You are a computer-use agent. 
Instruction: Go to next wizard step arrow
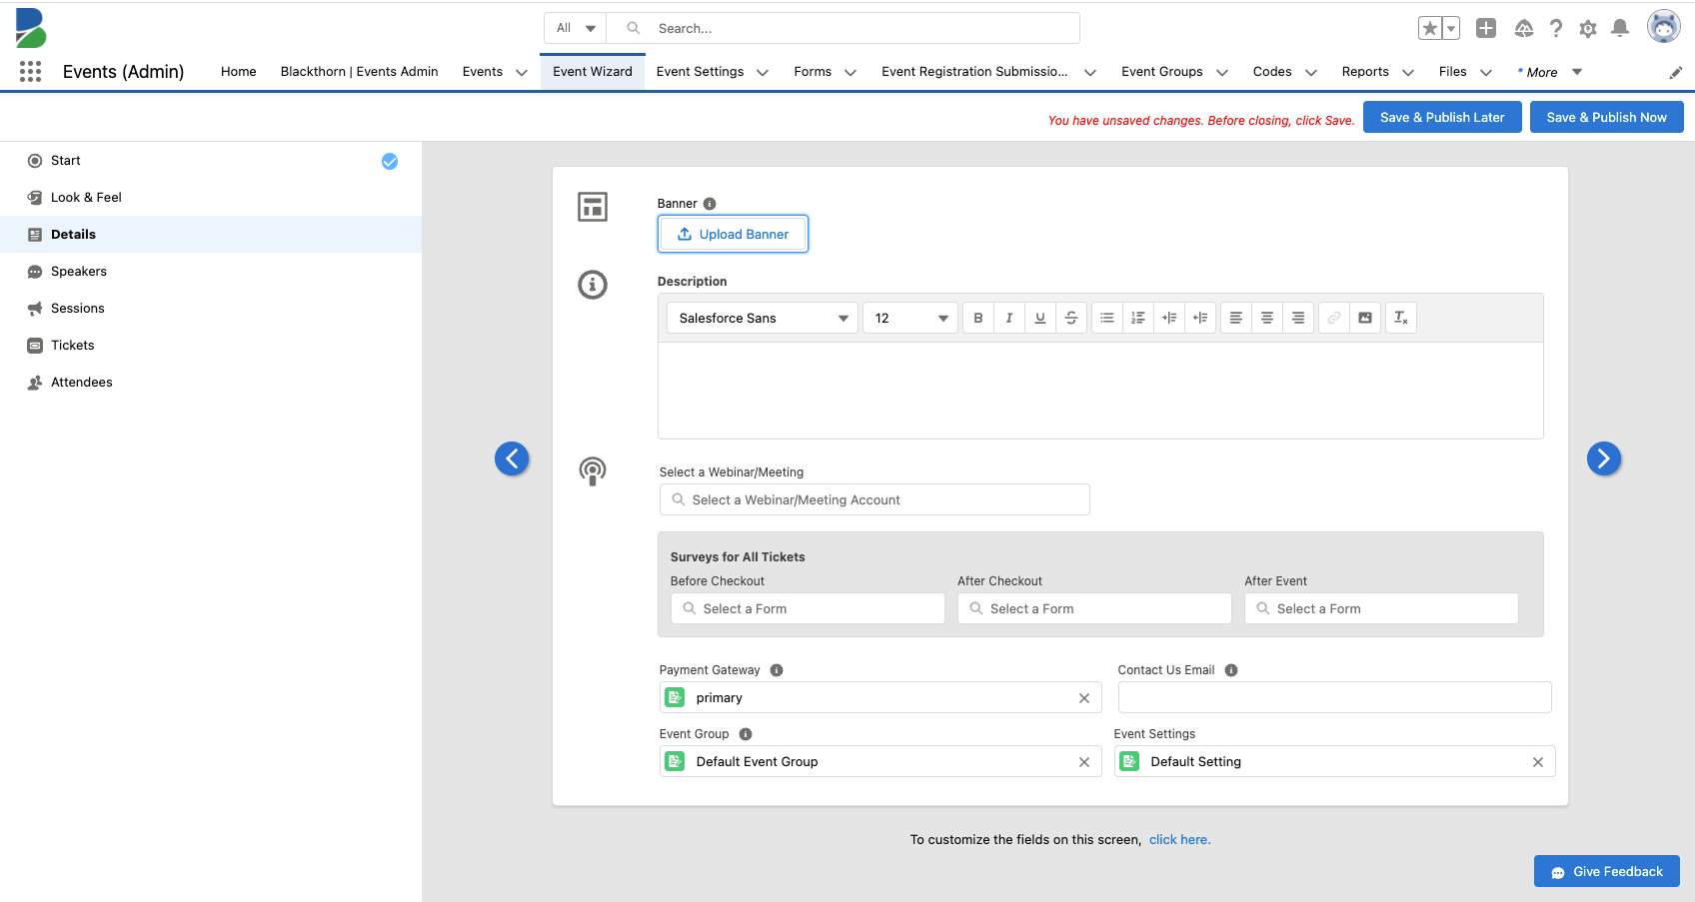coord(1604,458)
